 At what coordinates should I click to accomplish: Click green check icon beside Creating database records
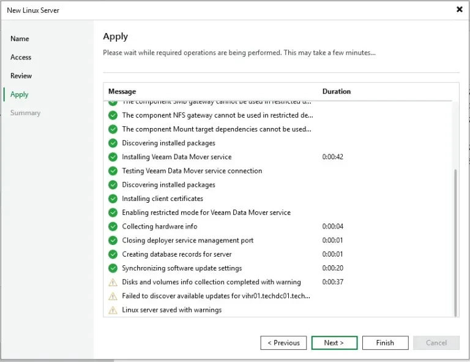pyautogui.click(x=113, y=254)
